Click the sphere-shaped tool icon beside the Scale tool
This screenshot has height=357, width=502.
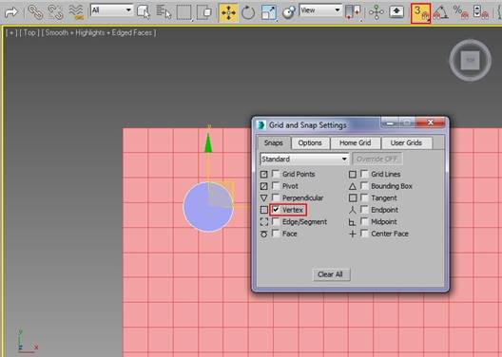[289, 12]
